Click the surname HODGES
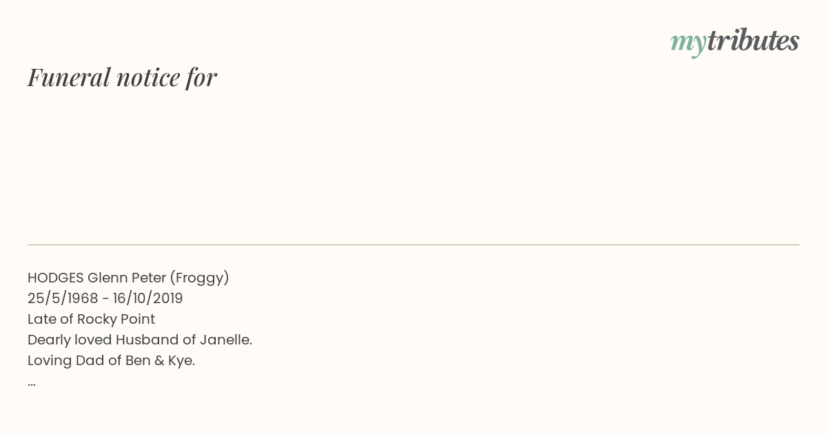827x434 pixels. point(56,278)
